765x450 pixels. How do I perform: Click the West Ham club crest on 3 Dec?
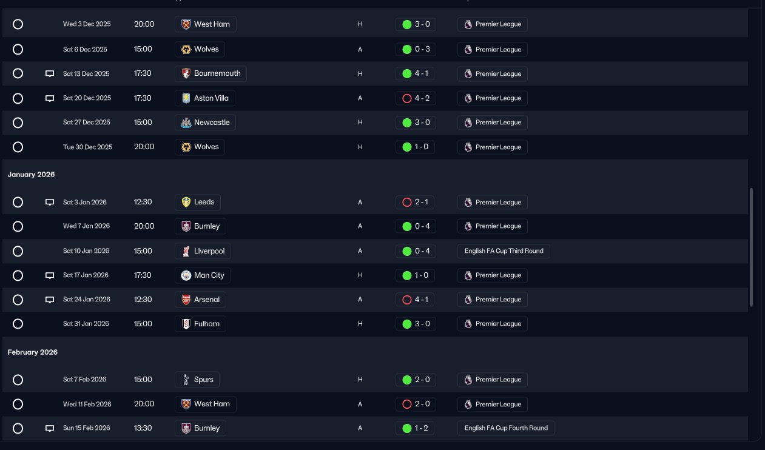(x=186, y=24)
